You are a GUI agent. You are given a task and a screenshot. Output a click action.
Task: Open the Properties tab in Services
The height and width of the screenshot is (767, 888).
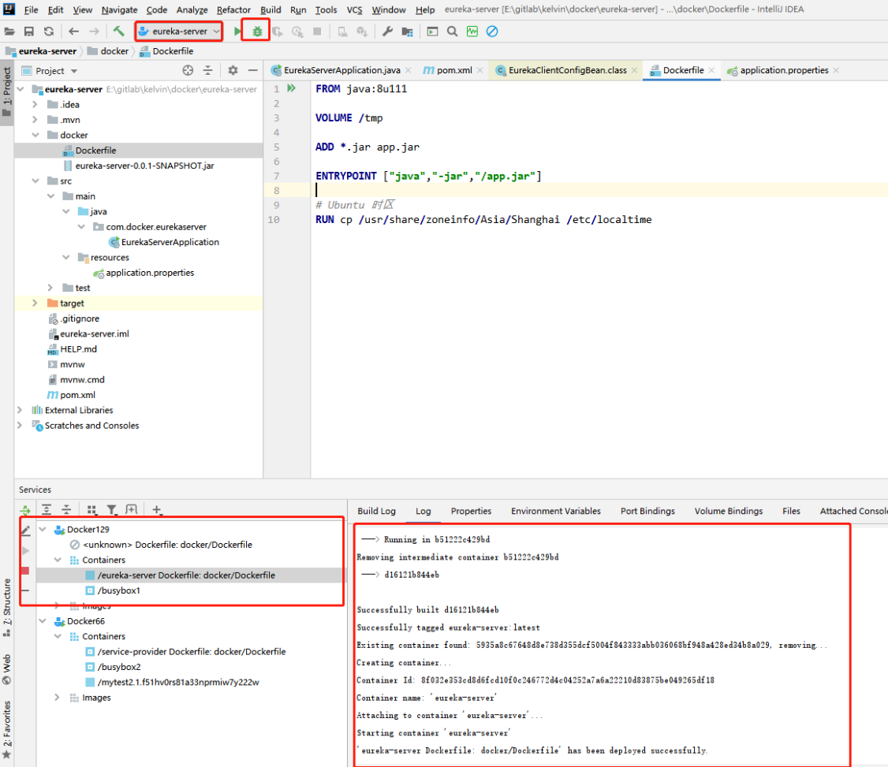pos(471,511)
